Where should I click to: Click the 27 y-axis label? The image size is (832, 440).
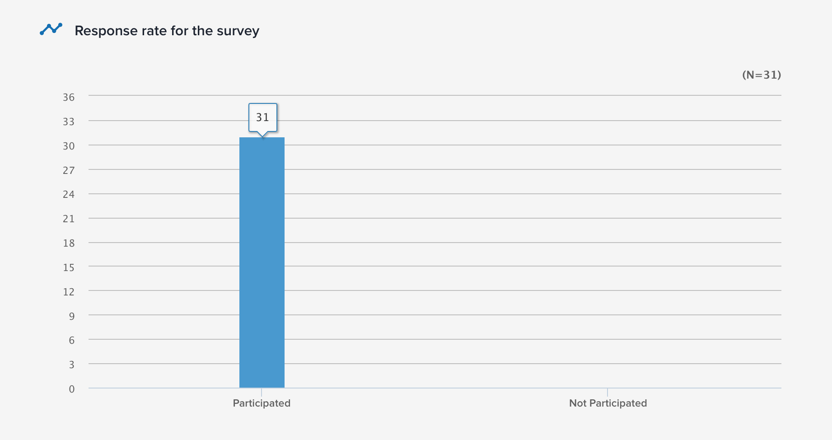69,170
